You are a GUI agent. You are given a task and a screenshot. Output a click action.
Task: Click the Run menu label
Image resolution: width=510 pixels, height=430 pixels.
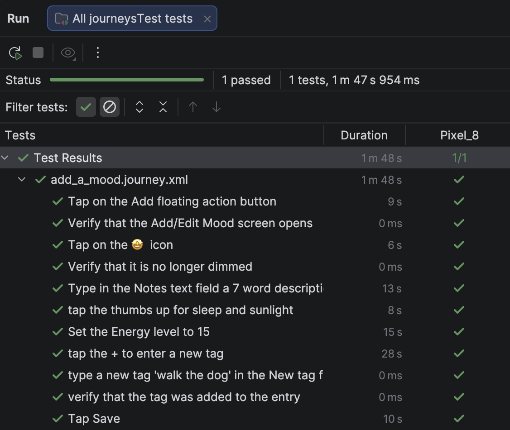18,18
